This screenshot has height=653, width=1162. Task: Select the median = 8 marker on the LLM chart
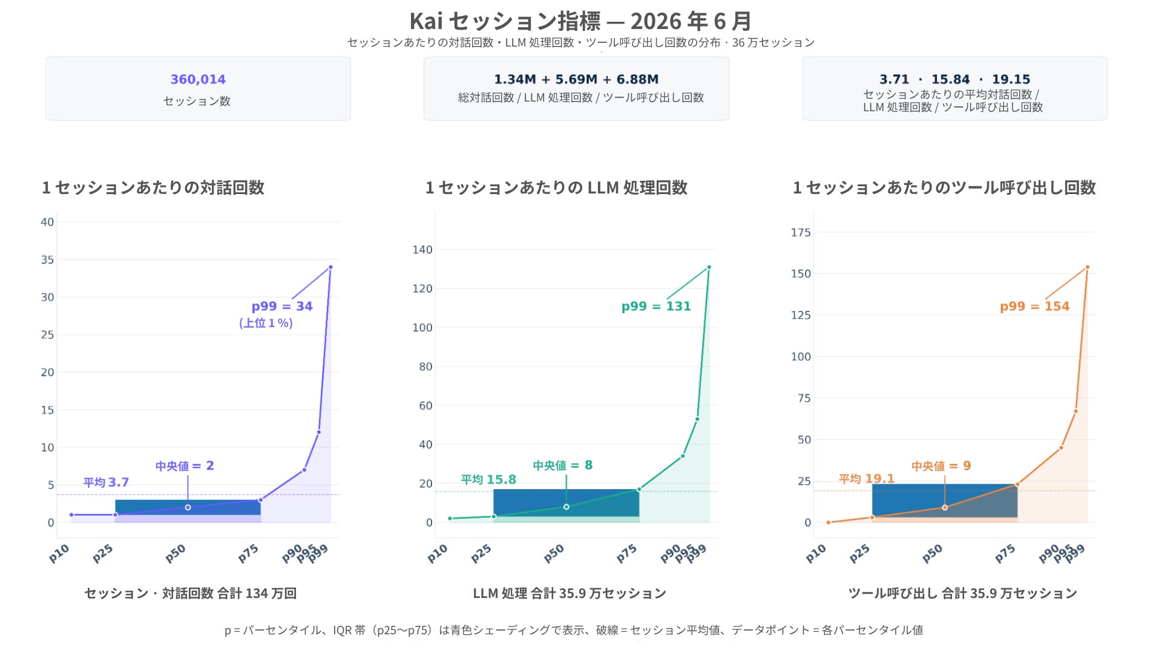coord(566,507)
